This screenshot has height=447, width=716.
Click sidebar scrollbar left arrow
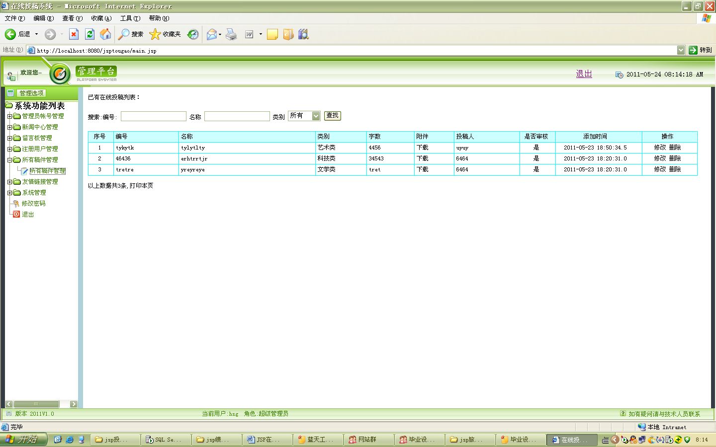point(9,404)
